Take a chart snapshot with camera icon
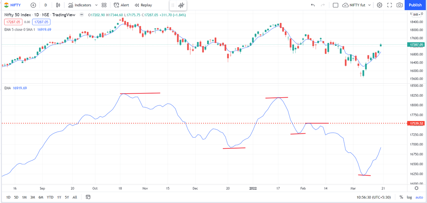The height and width of the screenshot is (203, 427). click(x=400, y=5)
